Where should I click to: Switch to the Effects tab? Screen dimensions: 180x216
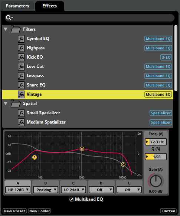click(50, 6)
